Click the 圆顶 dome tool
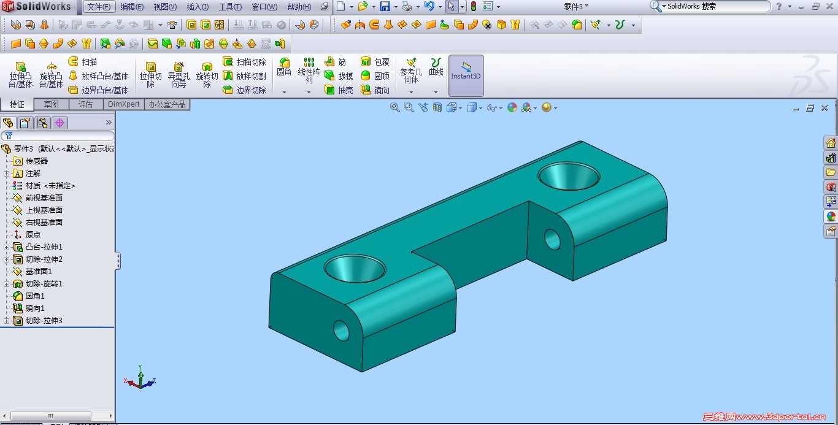This screenshot has height=425, width=838. 375,76
